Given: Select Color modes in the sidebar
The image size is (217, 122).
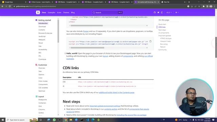Looking at the screenshot, I should pos(43,81).
